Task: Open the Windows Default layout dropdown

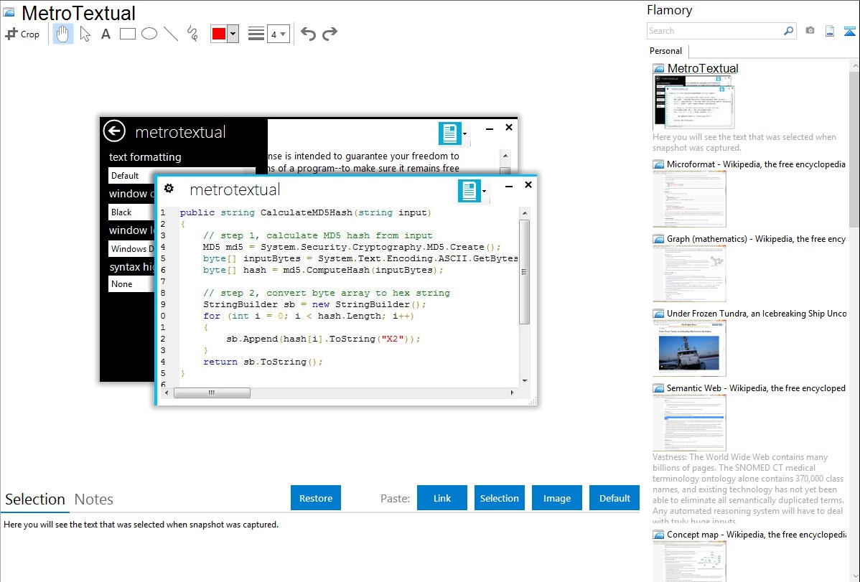Action: click(131, 248)
